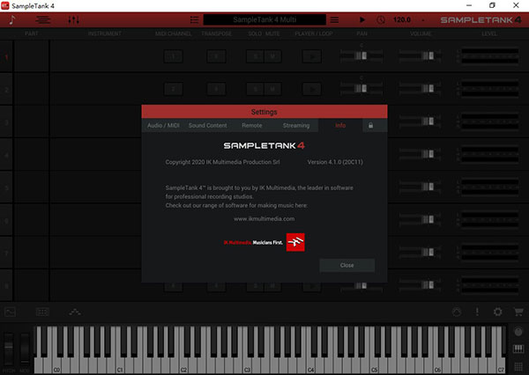Open the store shopping cart icon

[x=518, y=312]
